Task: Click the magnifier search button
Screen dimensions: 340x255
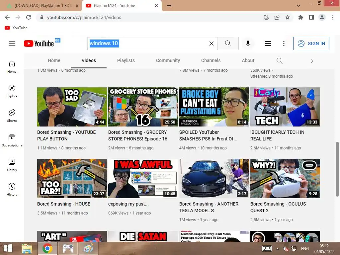Action: (228, 43)
